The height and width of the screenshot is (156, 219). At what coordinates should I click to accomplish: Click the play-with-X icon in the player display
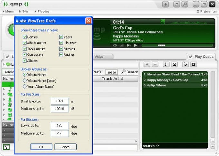[x=129, y=45]
